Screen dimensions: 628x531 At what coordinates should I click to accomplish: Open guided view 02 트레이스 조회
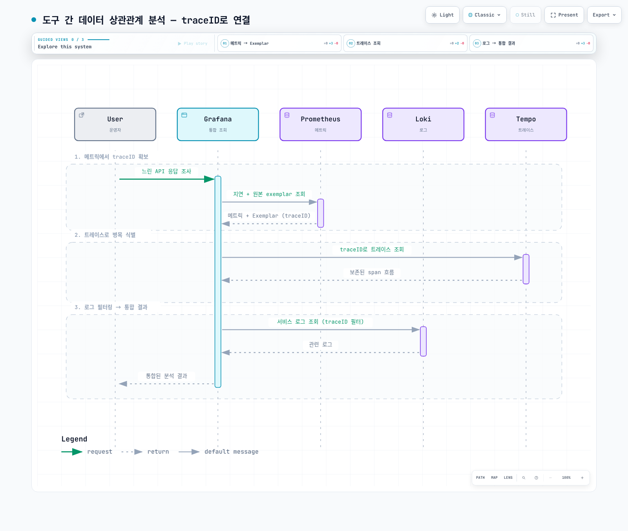click(405, 43)
